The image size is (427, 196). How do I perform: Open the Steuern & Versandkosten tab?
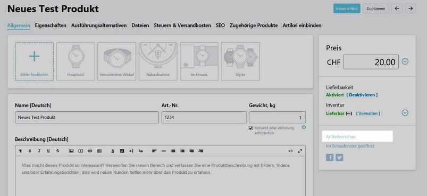pyautogui.click(x=182, y=25)
